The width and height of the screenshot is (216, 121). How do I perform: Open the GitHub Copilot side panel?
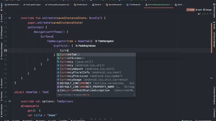[x=214, y=10]
